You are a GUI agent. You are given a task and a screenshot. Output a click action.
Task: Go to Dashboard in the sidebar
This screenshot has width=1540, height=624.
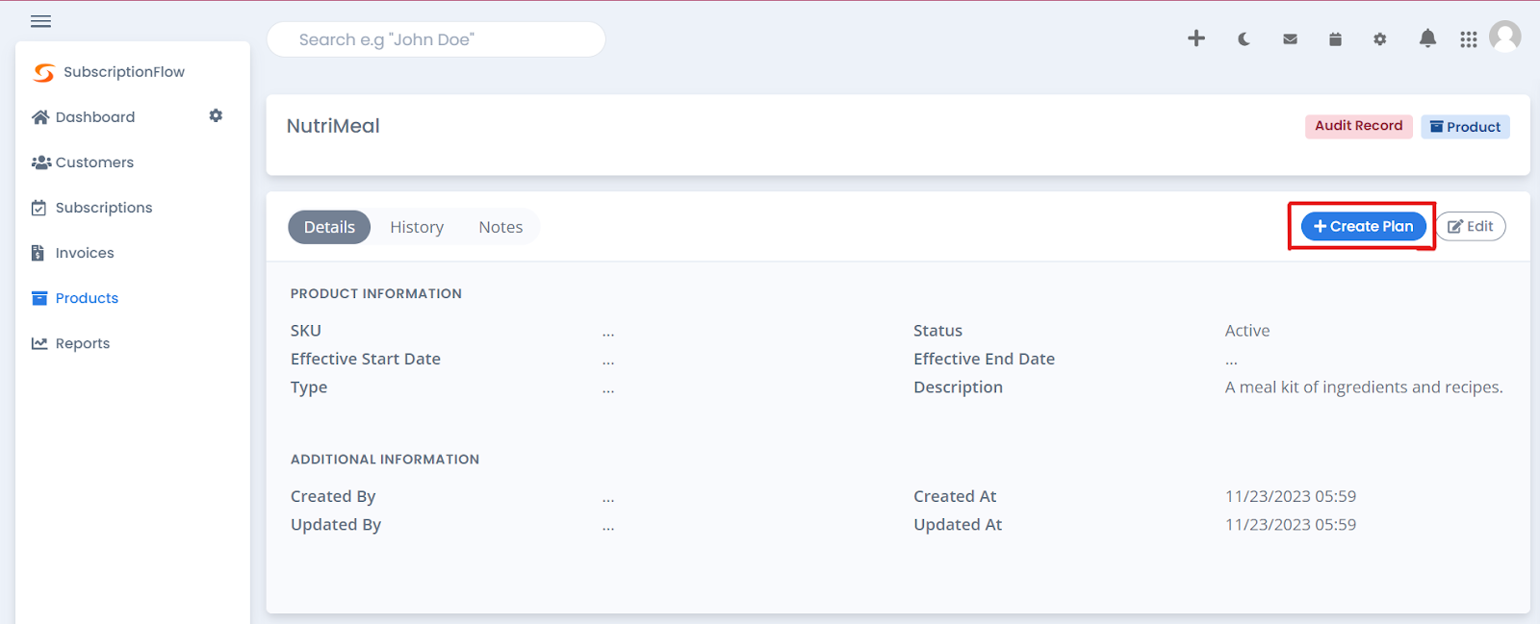coord(84,117)
